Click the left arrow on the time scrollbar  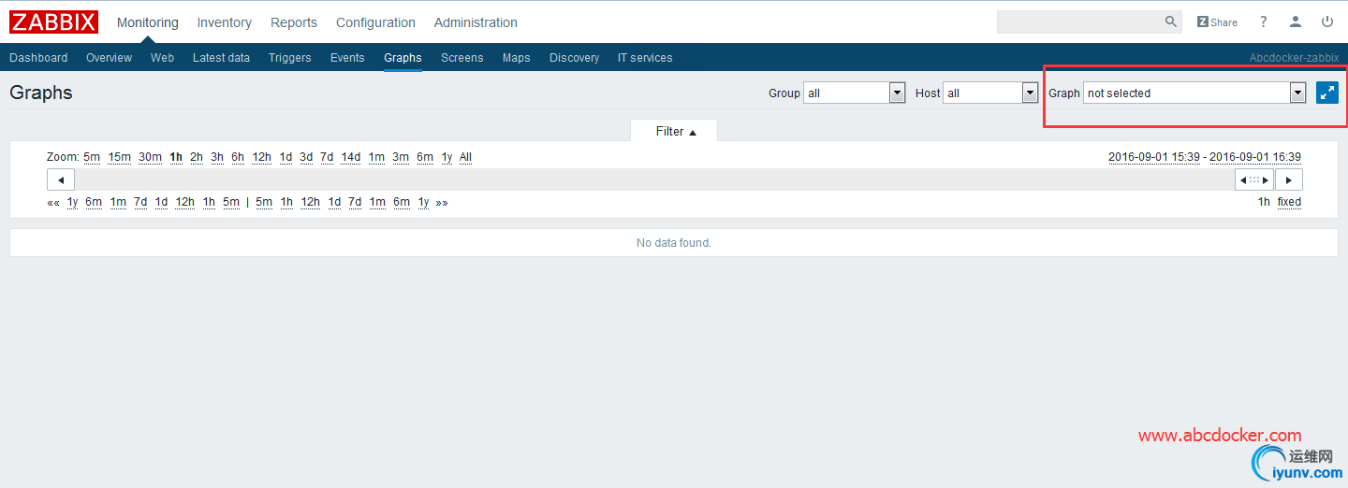(61, 179)
